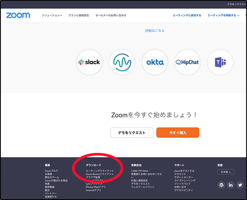The width and height of the screenshot is (247, 200).
Task: Open パートナー footer link
Action: click(51, 193)
